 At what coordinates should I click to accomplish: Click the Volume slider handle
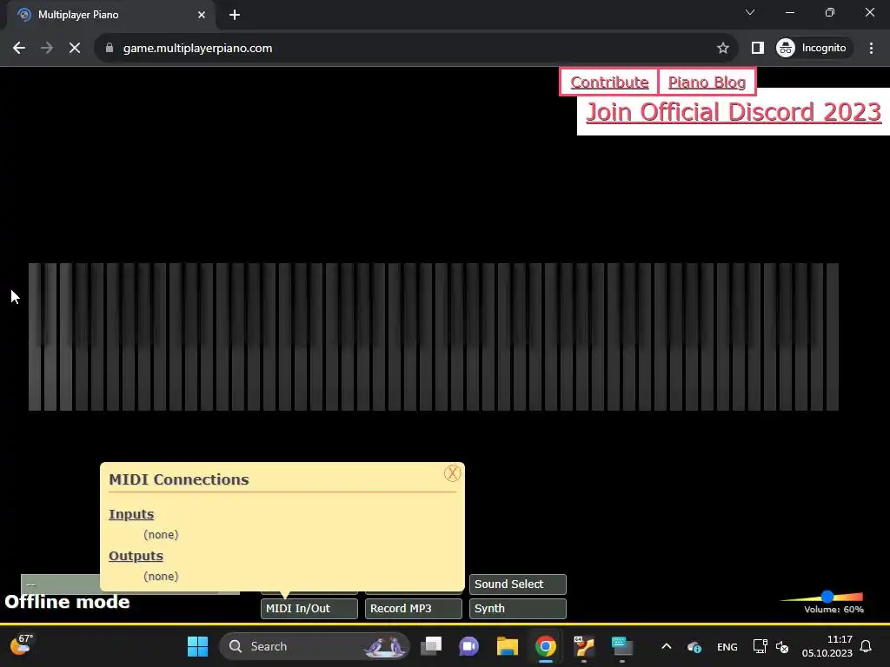(827, 596)
